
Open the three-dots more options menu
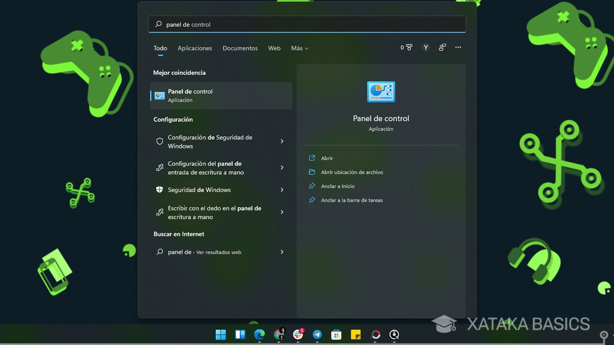click(458, 47)
